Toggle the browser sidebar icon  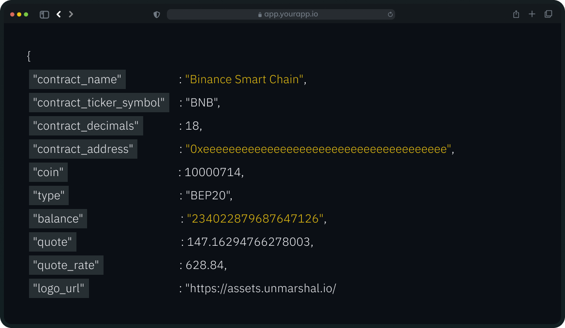[45, 15]
